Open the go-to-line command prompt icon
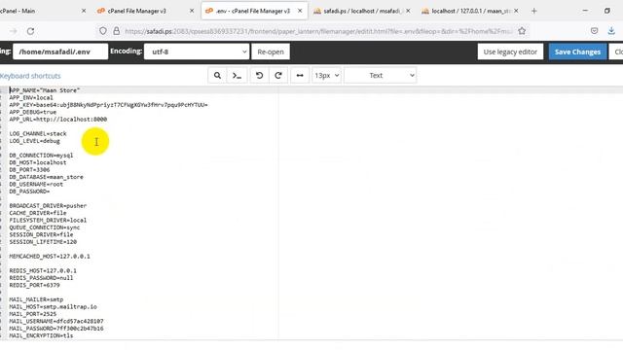 tap(237, 76)
